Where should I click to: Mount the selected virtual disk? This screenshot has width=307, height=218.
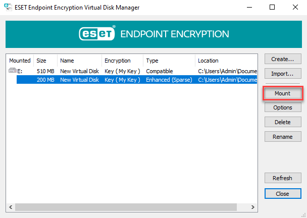point(283,93)
